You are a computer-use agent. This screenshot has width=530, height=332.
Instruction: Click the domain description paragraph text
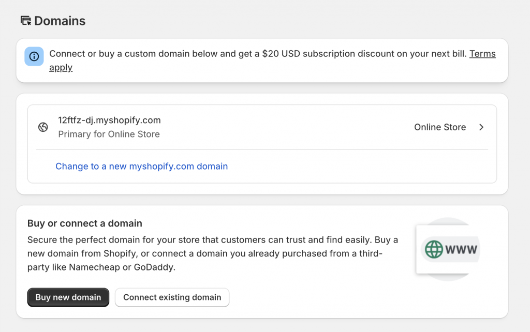[212, 254]
